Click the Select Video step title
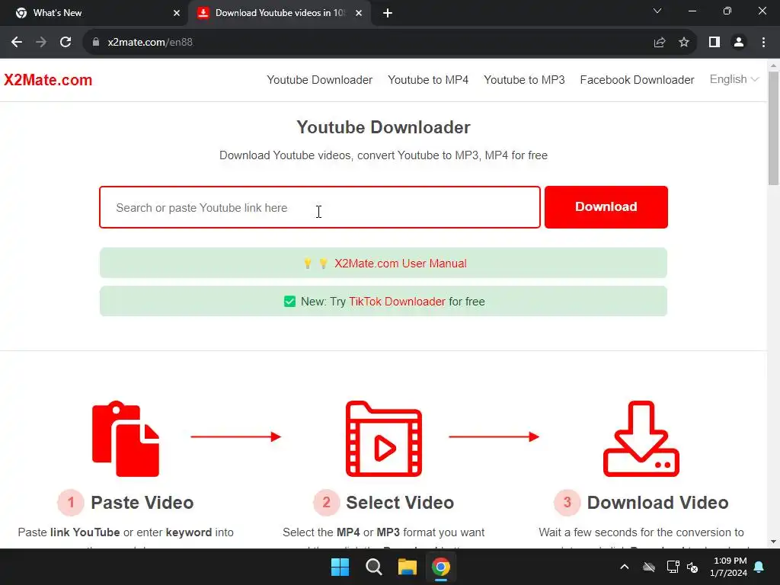Viewport: 780px width, 585px height. coord(400,503)
